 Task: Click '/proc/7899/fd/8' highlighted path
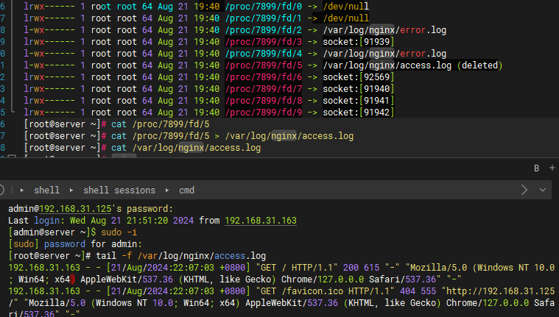(264, 101)
